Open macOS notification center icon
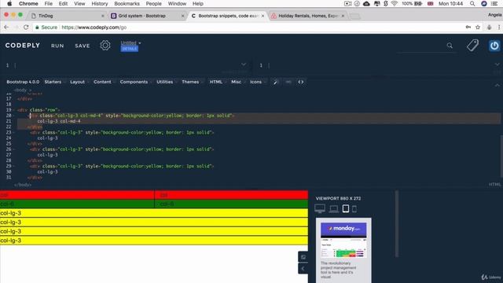The height and width of the screenshot is (283, 503). tap(494, 3)
